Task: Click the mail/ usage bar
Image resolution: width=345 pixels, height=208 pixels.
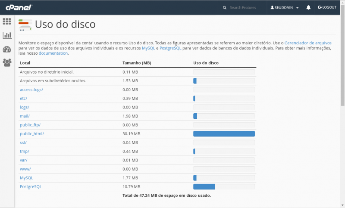Action: [224, 116]
